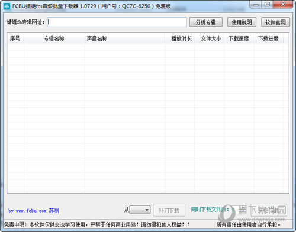Sort by the 声音名称 column header

point(125,38)
